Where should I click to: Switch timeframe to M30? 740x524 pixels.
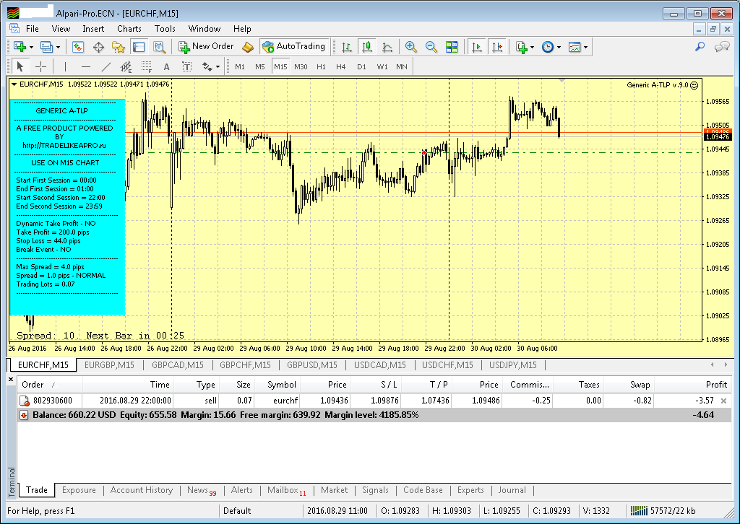[x=301, y=67]
